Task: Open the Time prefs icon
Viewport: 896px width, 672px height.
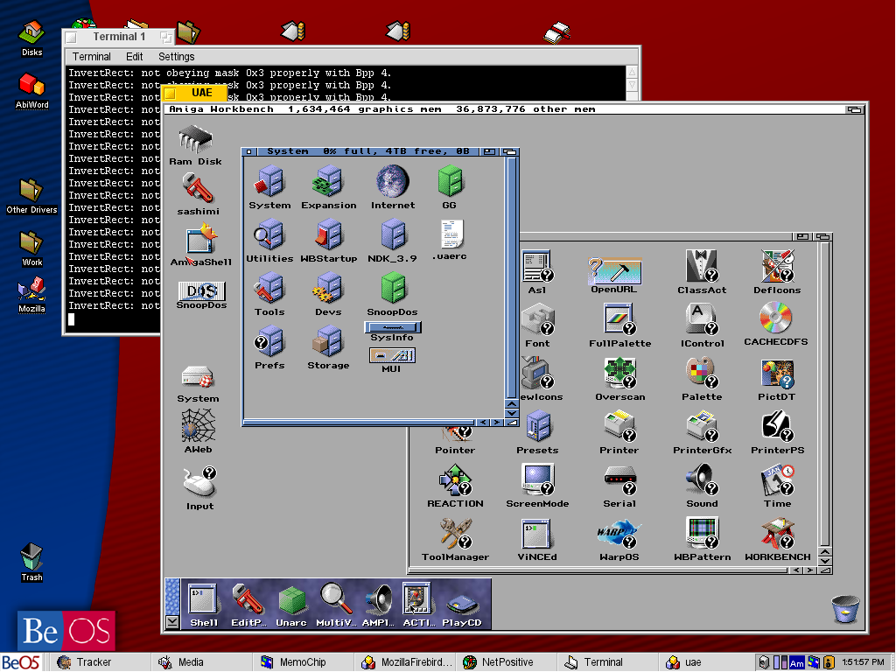Action: coord(777,479)
